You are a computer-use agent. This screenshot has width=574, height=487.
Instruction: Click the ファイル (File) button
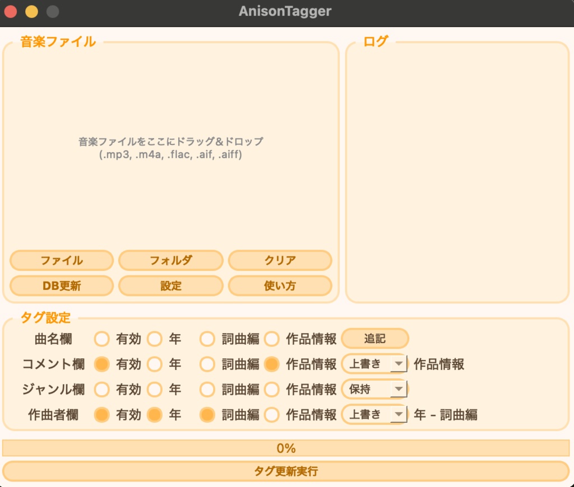[x=61, y=260]
